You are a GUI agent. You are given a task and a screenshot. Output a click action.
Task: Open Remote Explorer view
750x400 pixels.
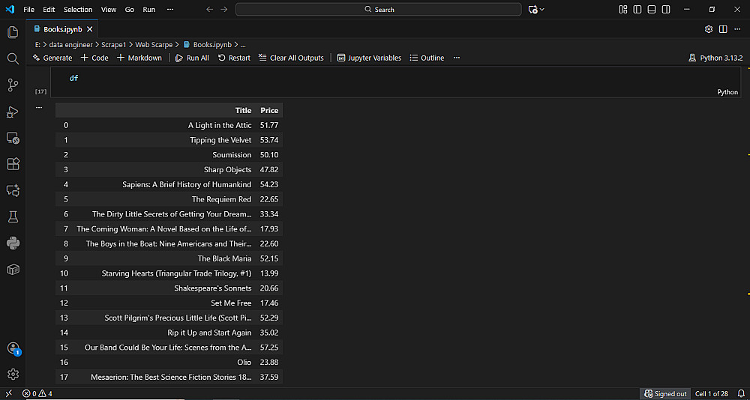13,139
